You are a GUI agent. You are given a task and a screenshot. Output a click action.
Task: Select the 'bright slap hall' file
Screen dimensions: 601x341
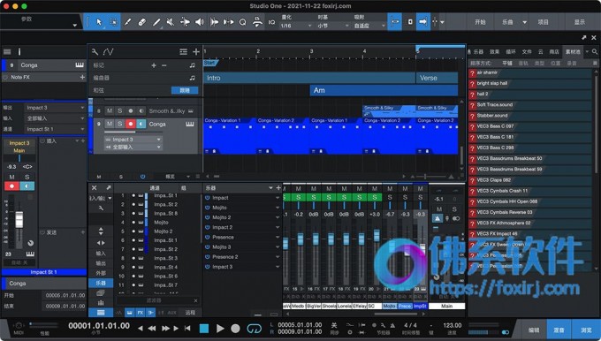[529, 83]
